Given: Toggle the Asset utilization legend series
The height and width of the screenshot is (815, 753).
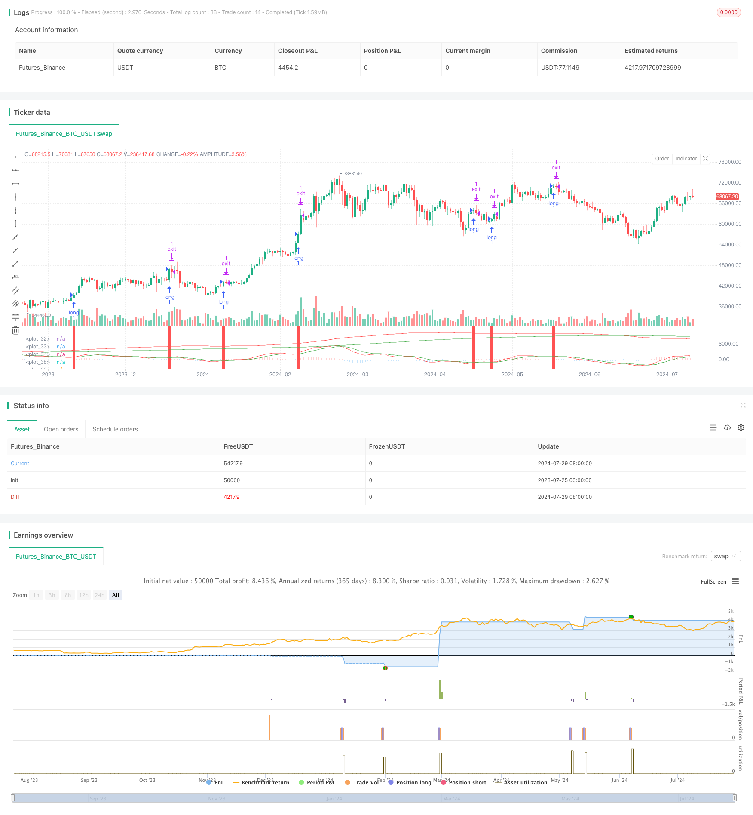Looking at the screenshot, I should pos(521,782).
